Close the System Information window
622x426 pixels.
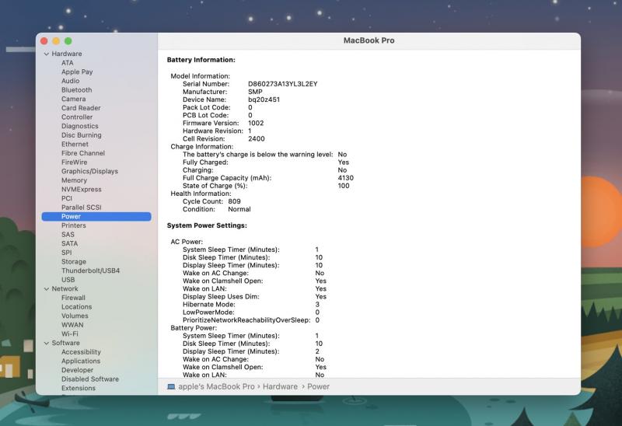pyautogui.click(x=44, y=41)
